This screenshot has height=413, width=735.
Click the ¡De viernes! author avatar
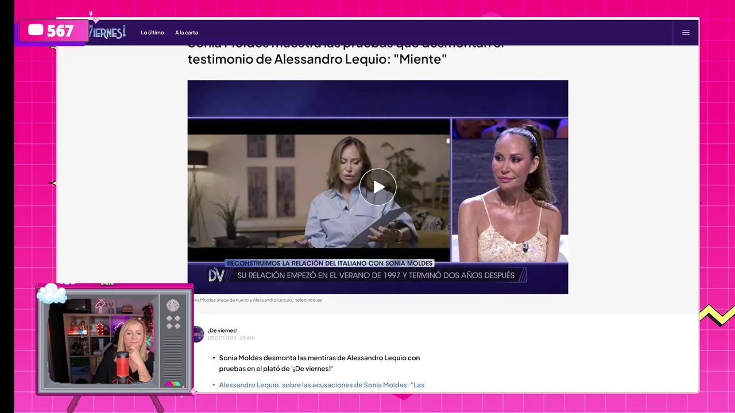click(198, 334)
